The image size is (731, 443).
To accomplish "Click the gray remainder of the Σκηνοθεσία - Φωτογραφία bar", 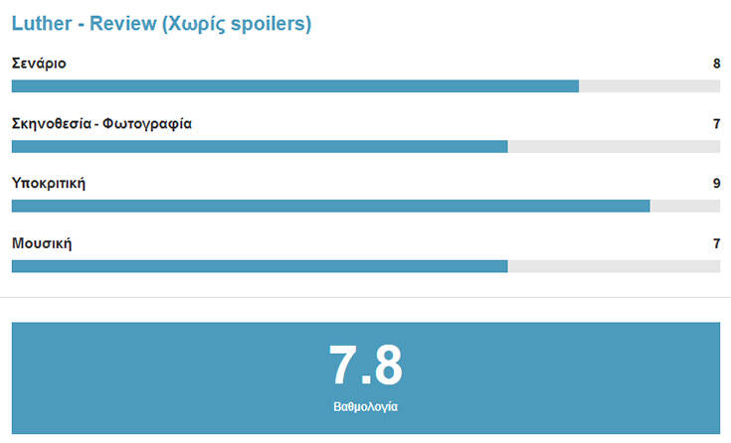I will [614, 146].
